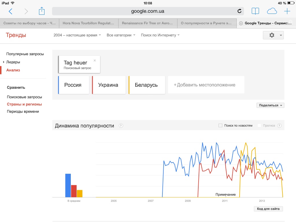Tap the Safari back arrow
Viewport: 296px width, 222px height.
pyautogui.click(x=11, y=11)
